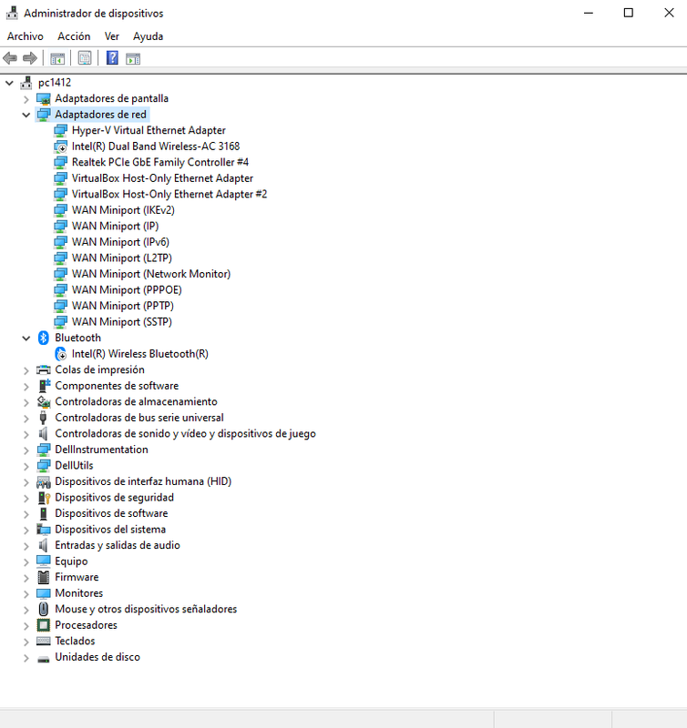Select WAN Miniport (Network Monitor)
687x728 pixels.
pyautogui.click(x=151, y=274)
